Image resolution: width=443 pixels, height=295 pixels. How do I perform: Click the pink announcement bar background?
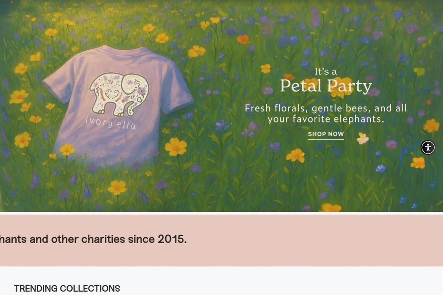311,240
